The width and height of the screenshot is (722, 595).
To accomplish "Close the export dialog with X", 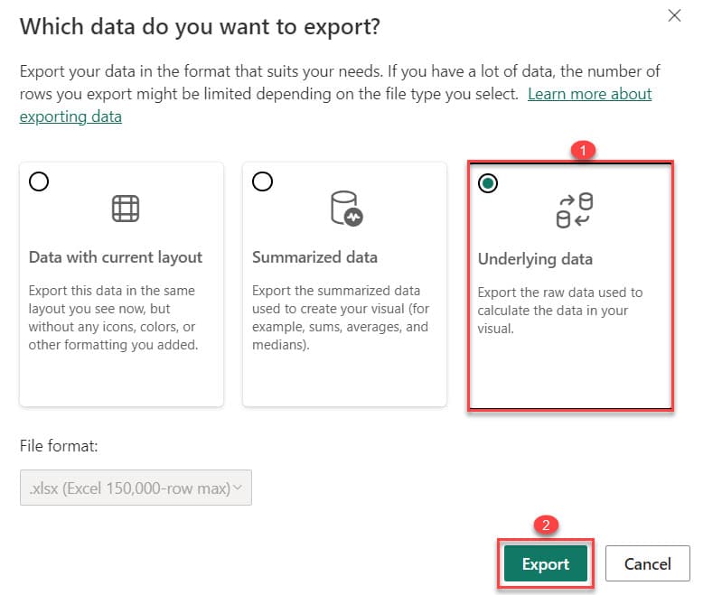I will 675,15.
